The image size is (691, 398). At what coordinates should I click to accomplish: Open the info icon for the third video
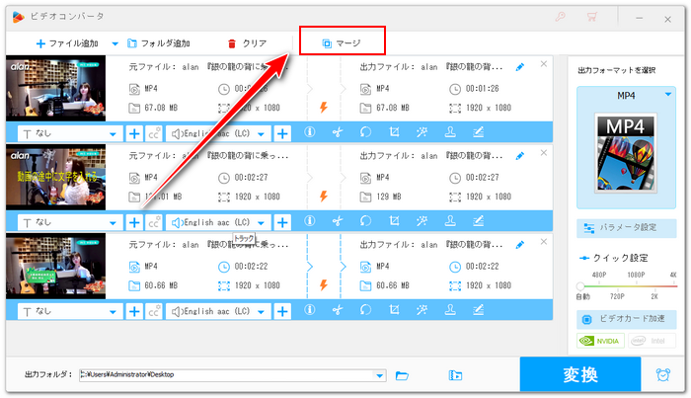pyautogui.click(x=309, y=311)
